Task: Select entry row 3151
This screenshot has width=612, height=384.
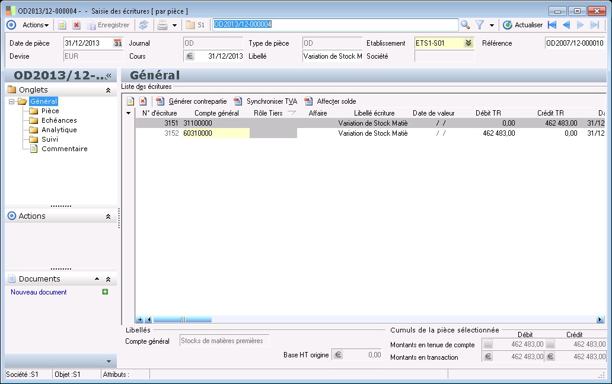Action: click(x=370, y=123)
